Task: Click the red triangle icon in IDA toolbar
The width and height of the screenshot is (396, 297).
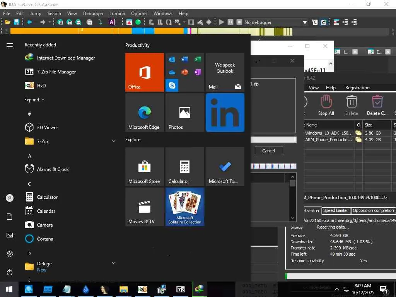Action: [x=129, y=22]
